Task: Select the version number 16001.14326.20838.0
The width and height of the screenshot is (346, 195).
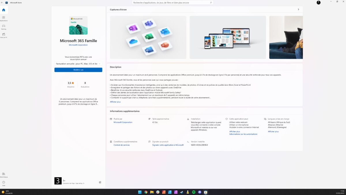Action: coord(199,145)
